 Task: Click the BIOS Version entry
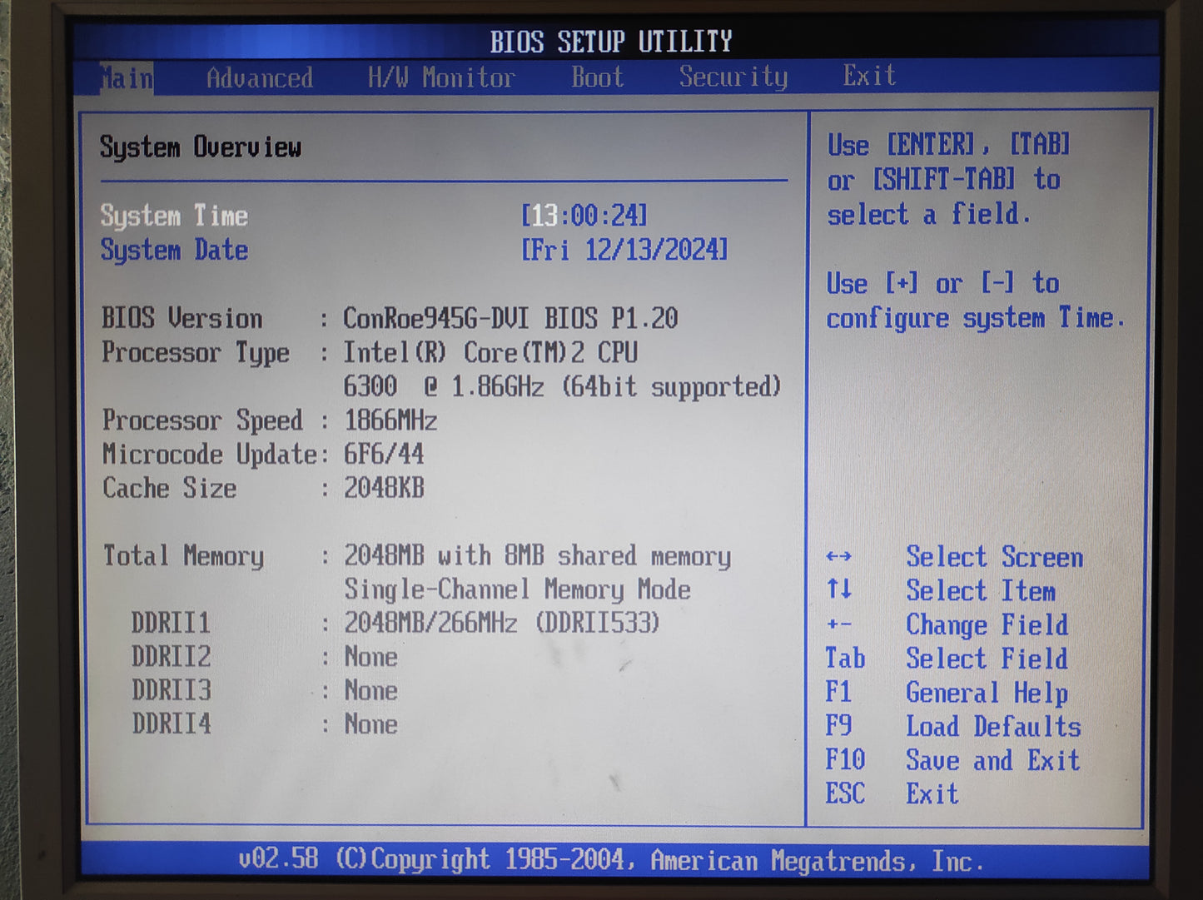pos(182,318)
